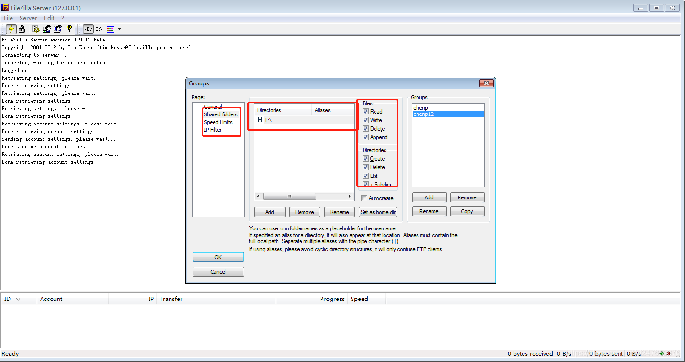Open the Users account icon in toolbar
The image size is (685, 362).
pyautogui.click(x=47, y=29)
